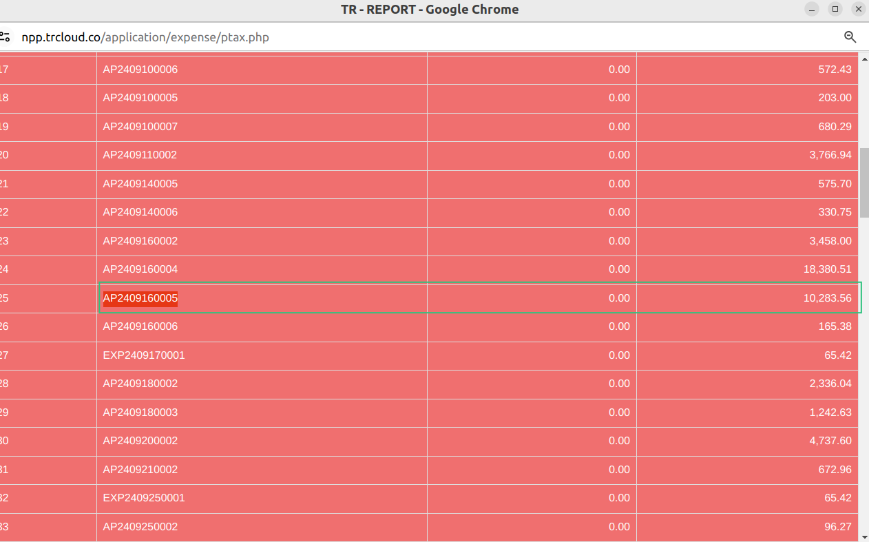
Task: Click document number EXP2409250001
Action: pyautogui.click(x=144, y=498)
